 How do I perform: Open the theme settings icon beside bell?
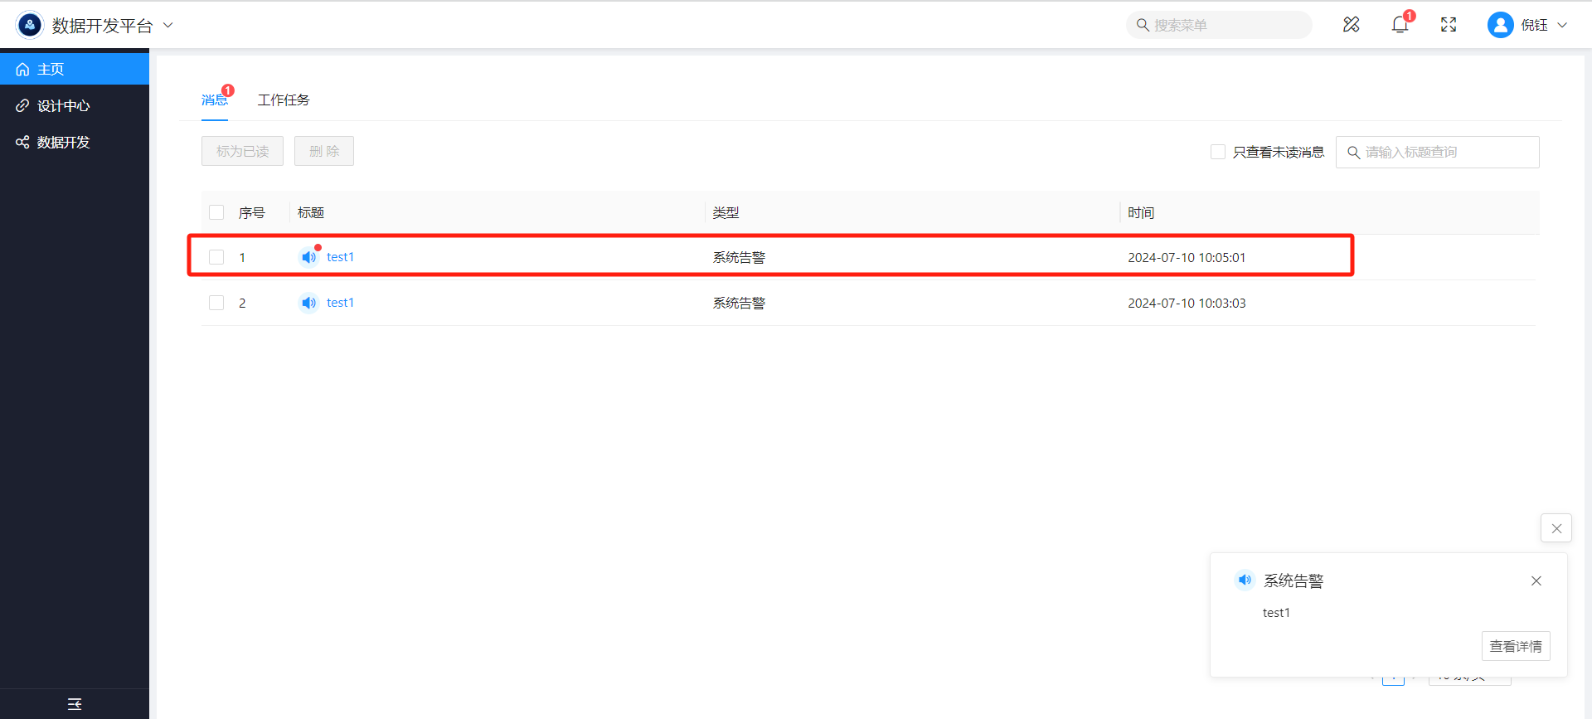pyautogui.click(x=1351, y=25)
